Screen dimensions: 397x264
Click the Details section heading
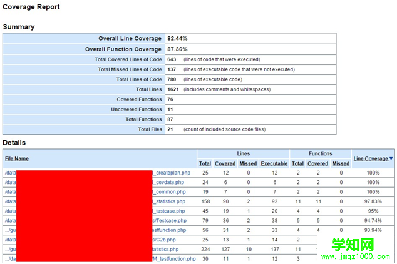[x=14, y=143]
